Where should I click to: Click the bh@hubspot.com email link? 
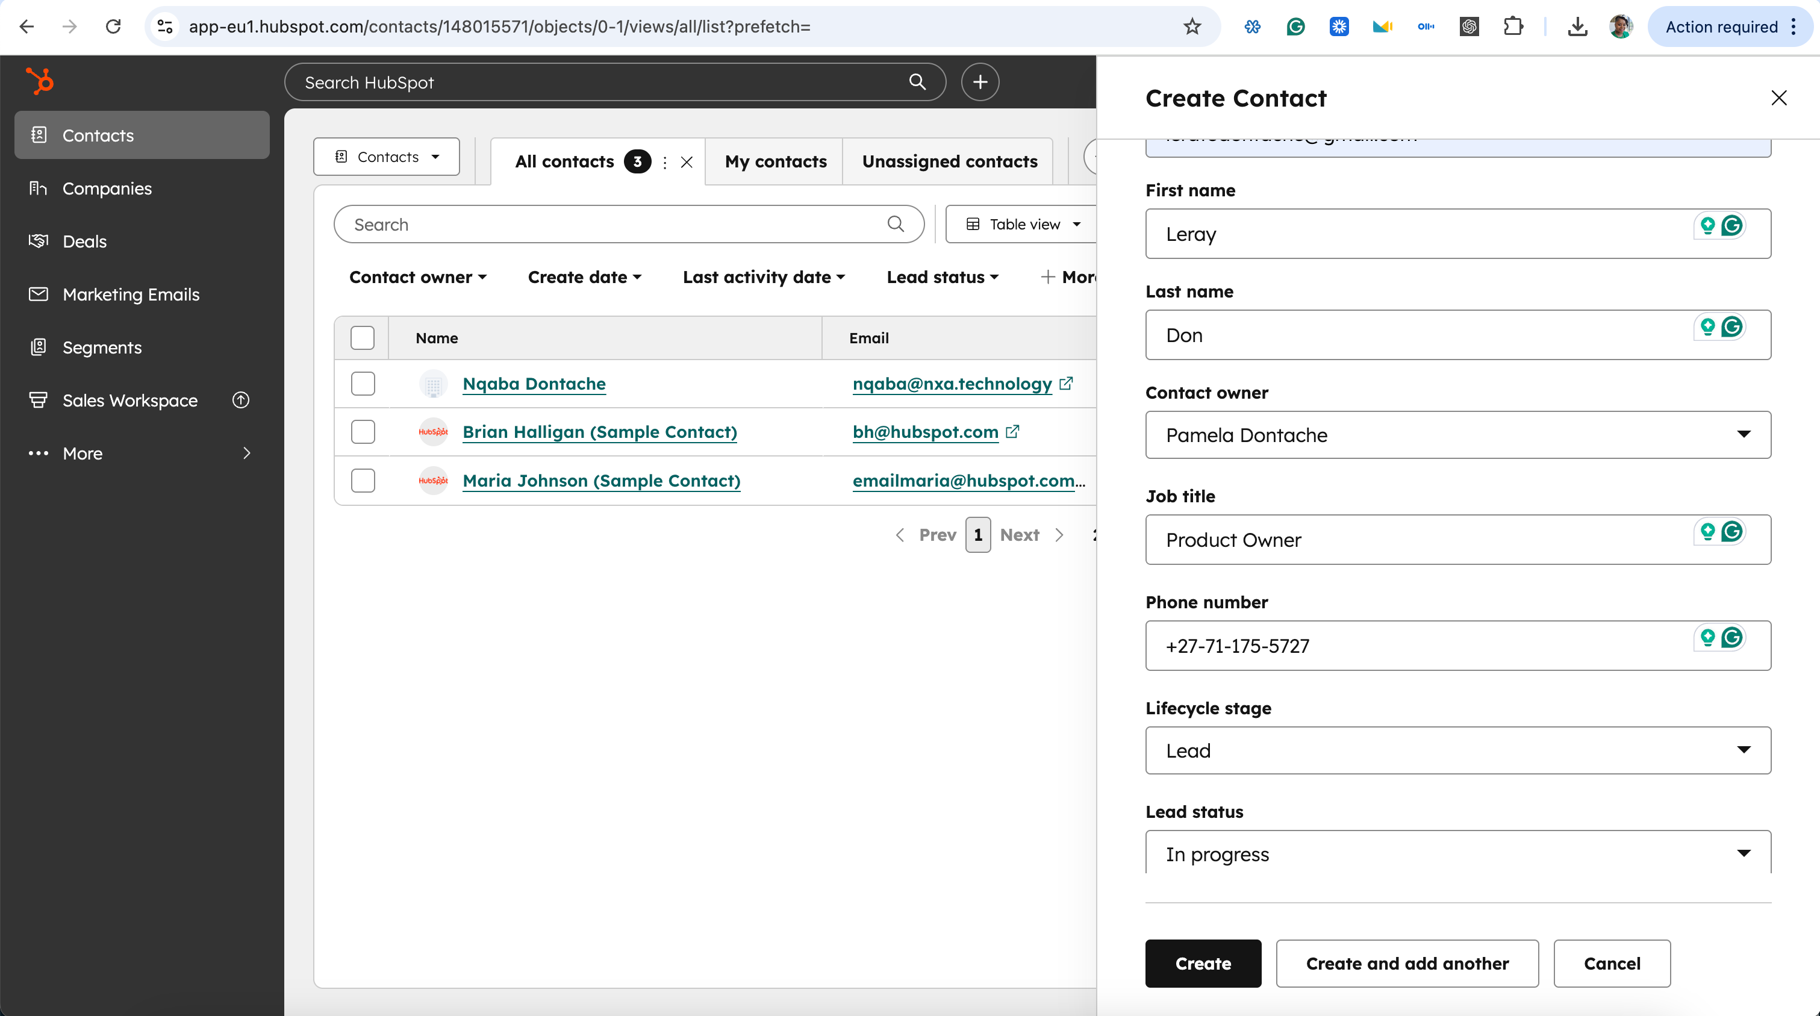(x=925, y=432)
